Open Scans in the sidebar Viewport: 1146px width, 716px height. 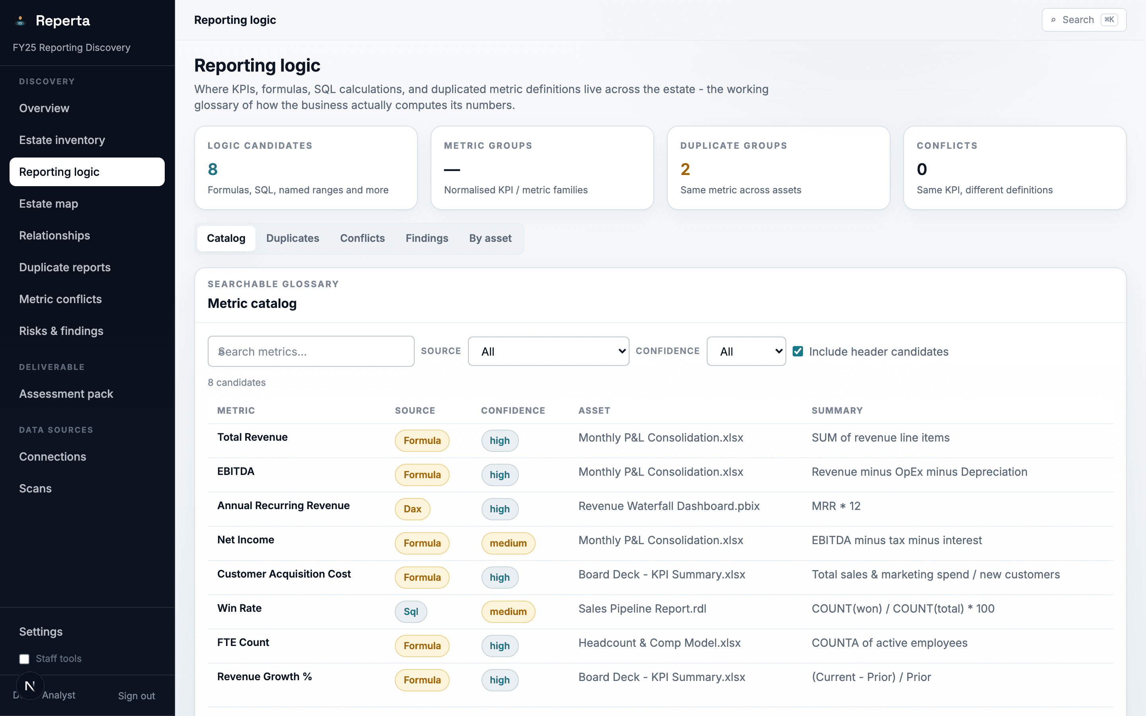tap(87, 488)
